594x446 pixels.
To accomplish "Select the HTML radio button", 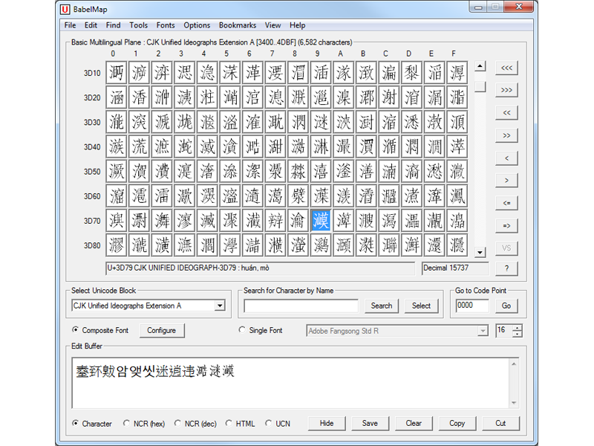I will point(229,424).
